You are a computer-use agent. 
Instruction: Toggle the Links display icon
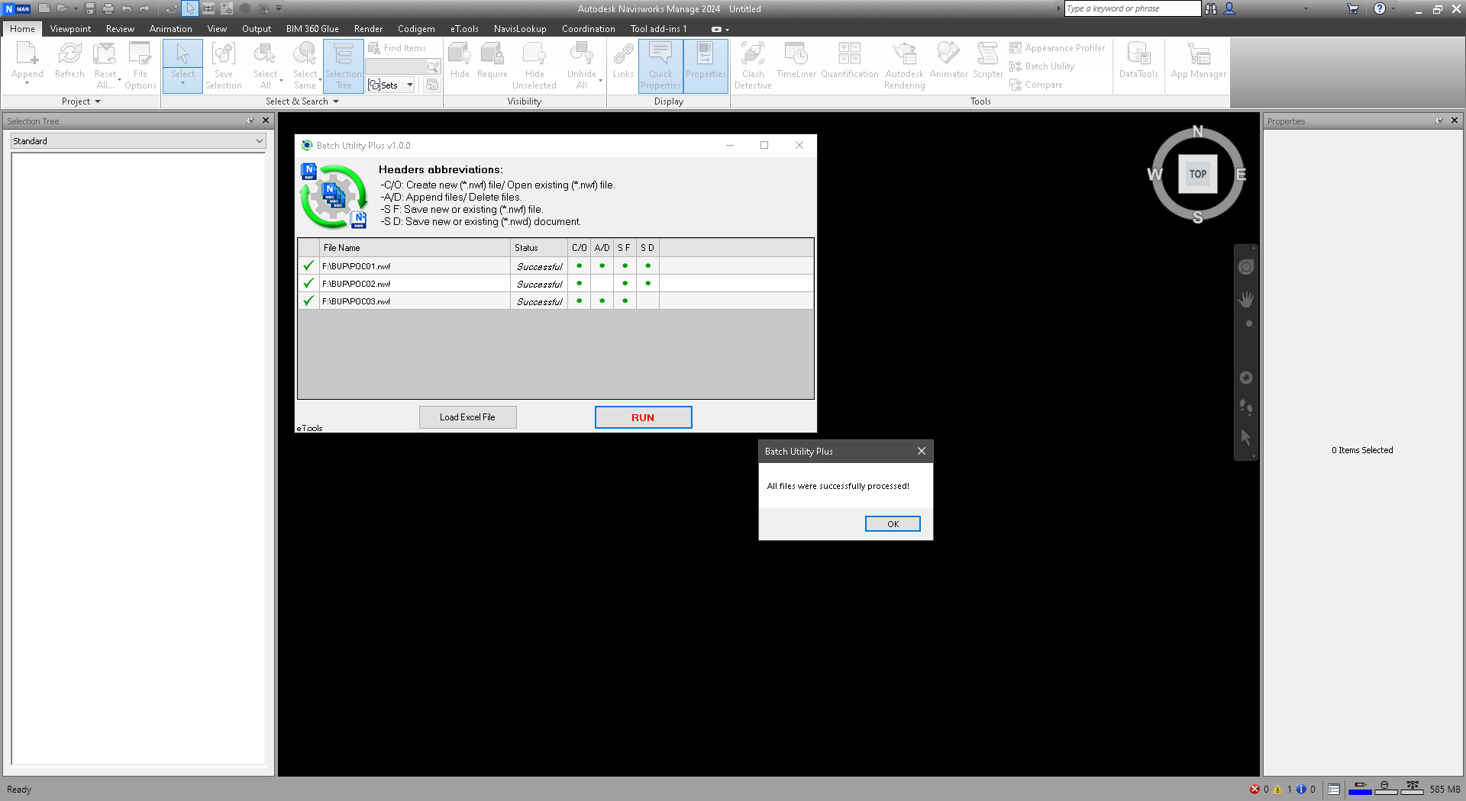(x=623, y=60)
